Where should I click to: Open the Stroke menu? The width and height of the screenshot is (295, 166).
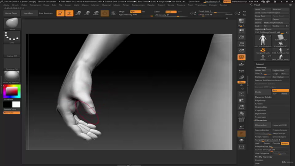(x=171, y=5)
